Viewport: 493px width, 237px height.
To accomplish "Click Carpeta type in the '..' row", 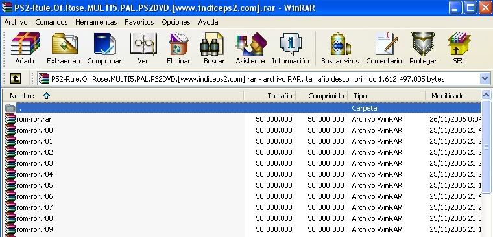I will pos(365,108).
